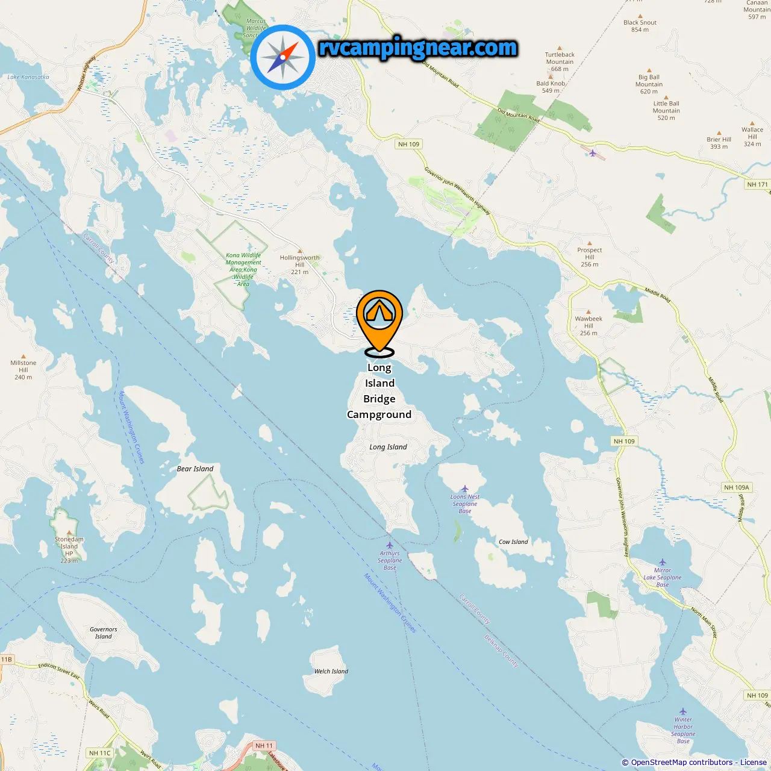Click the orange campground tent marker
Viewport: 771px width, 771px height.
click(x=379, y=322)
